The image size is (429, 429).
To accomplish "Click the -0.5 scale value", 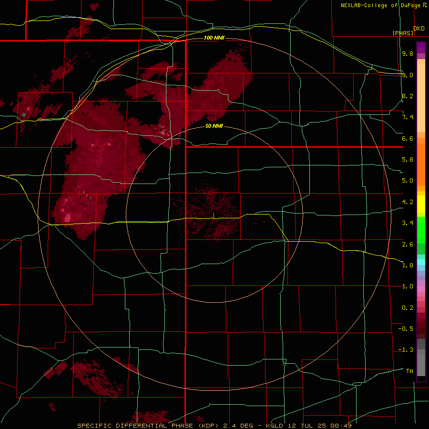I will 406,329.
